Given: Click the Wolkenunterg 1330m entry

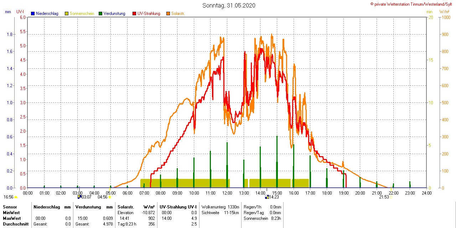Looking at the screenshot, I should point(221,207).
